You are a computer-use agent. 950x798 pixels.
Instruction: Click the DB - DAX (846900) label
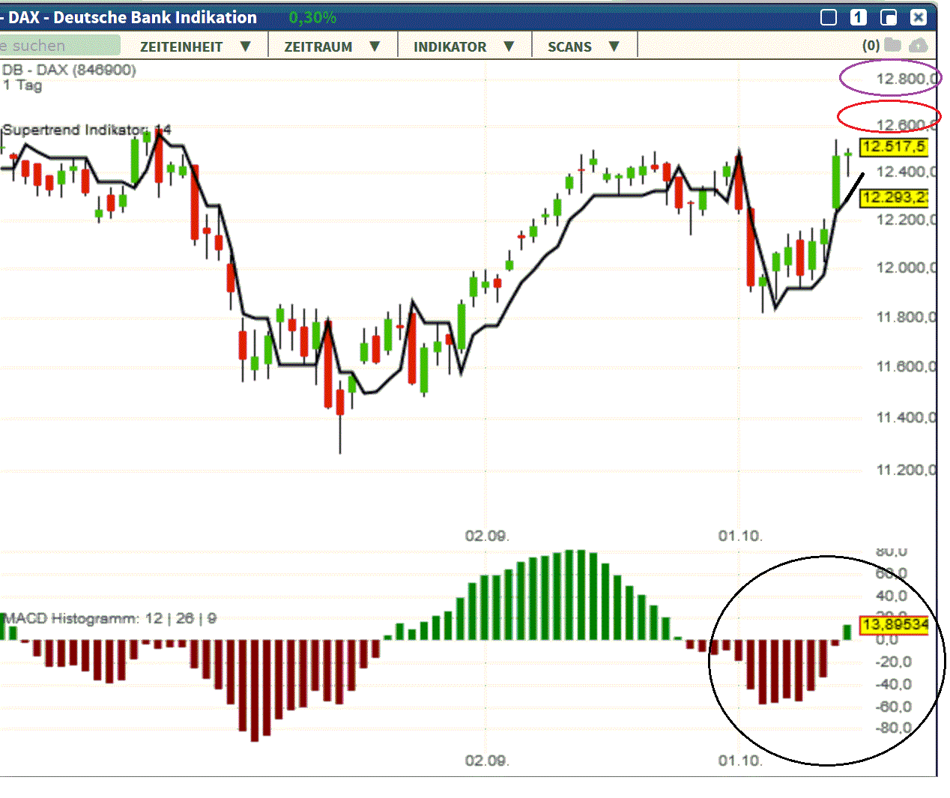click(69, 70)
